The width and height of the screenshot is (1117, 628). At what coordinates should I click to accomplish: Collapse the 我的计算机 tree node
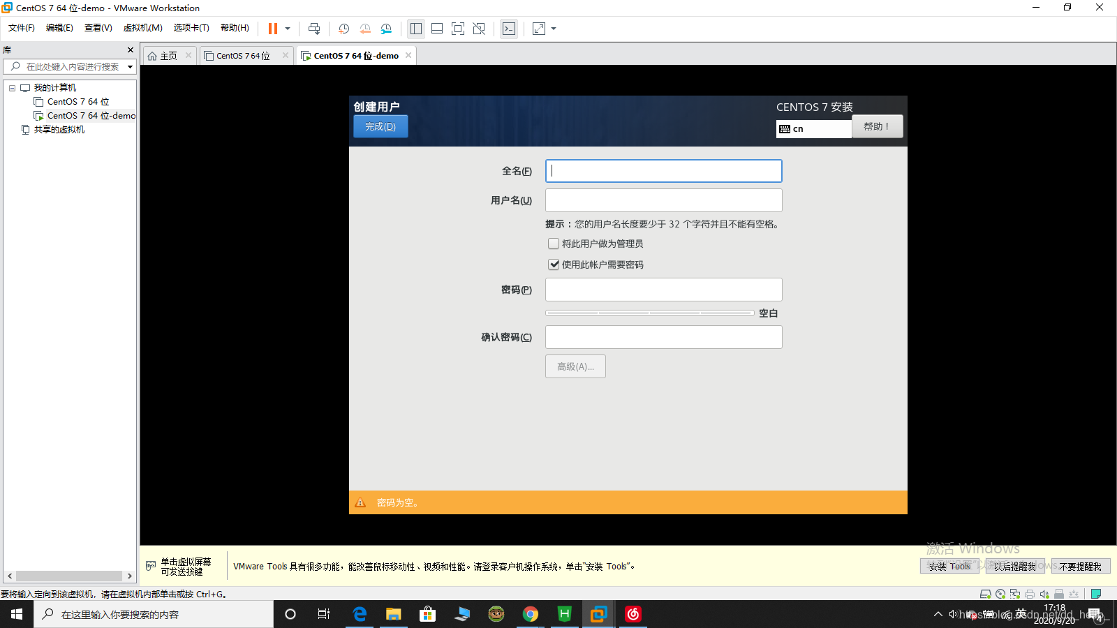click(x=12, y=88)
